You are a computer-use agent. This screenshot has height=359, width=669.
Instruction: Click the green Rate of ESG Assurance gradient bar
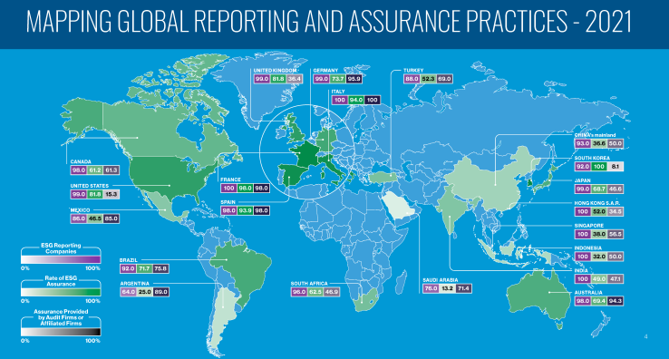(61, 293)
